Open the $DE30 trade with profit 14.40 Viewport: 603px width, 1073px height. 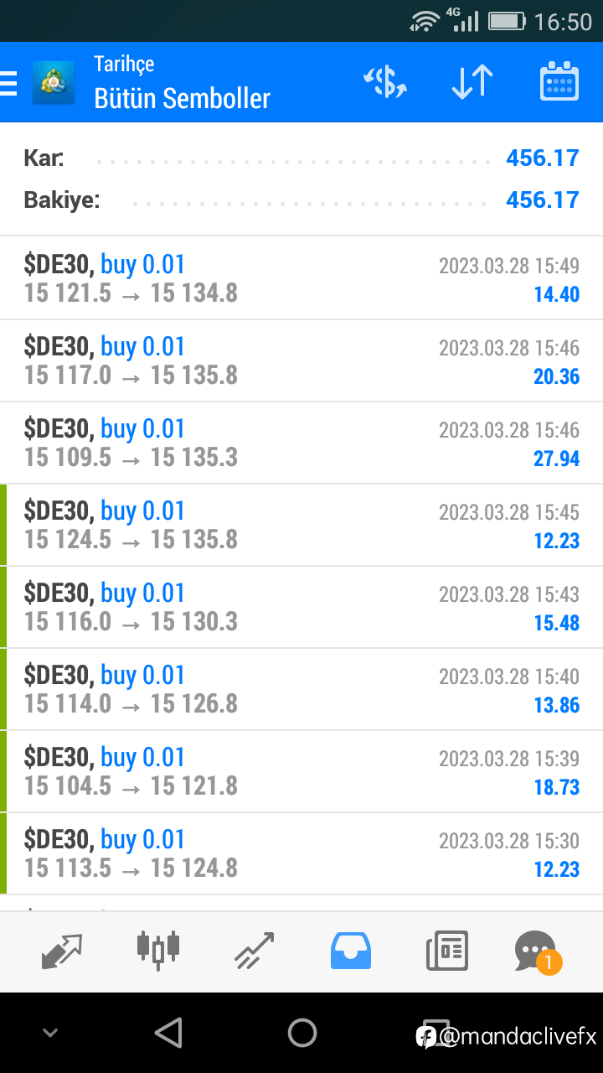pyautogui.click(x=301, y=278)
